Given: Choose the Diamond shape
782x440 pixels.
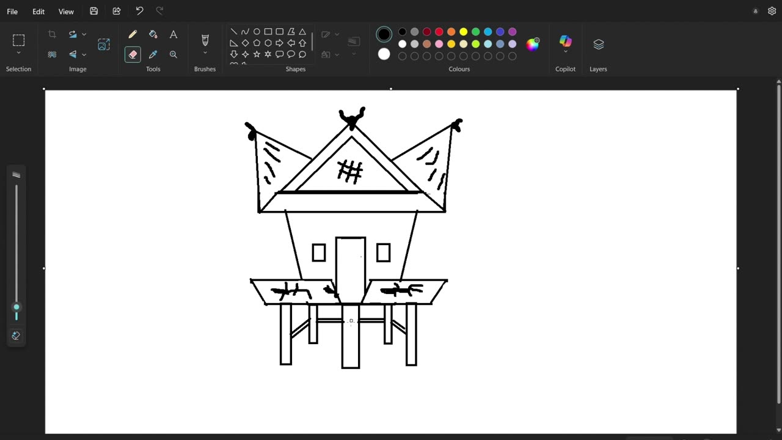Looking at the screenshot, I should (245, 43).
